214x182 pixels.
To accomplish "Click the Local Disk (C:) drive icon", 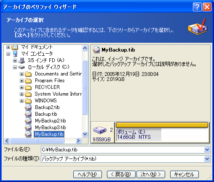I will click(21, 67).
